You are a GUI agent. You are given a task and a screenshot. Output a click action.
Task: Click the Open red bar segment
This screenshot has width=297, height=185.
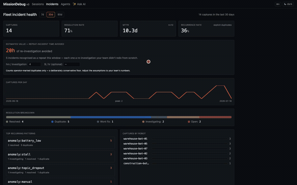coord(215,117)
